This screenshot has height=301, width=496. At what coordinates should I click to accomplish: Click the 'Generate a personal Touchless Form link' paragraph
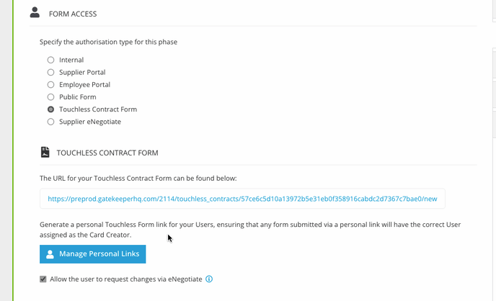coord(250,230)
